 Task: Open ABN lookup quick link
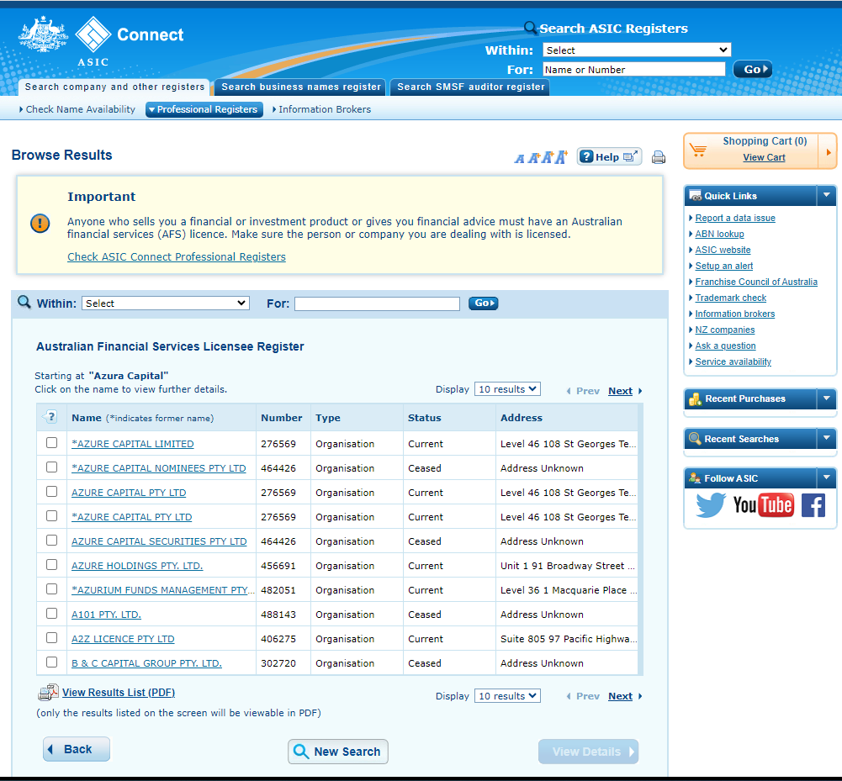pyautogui.click(x=719, y=234)
